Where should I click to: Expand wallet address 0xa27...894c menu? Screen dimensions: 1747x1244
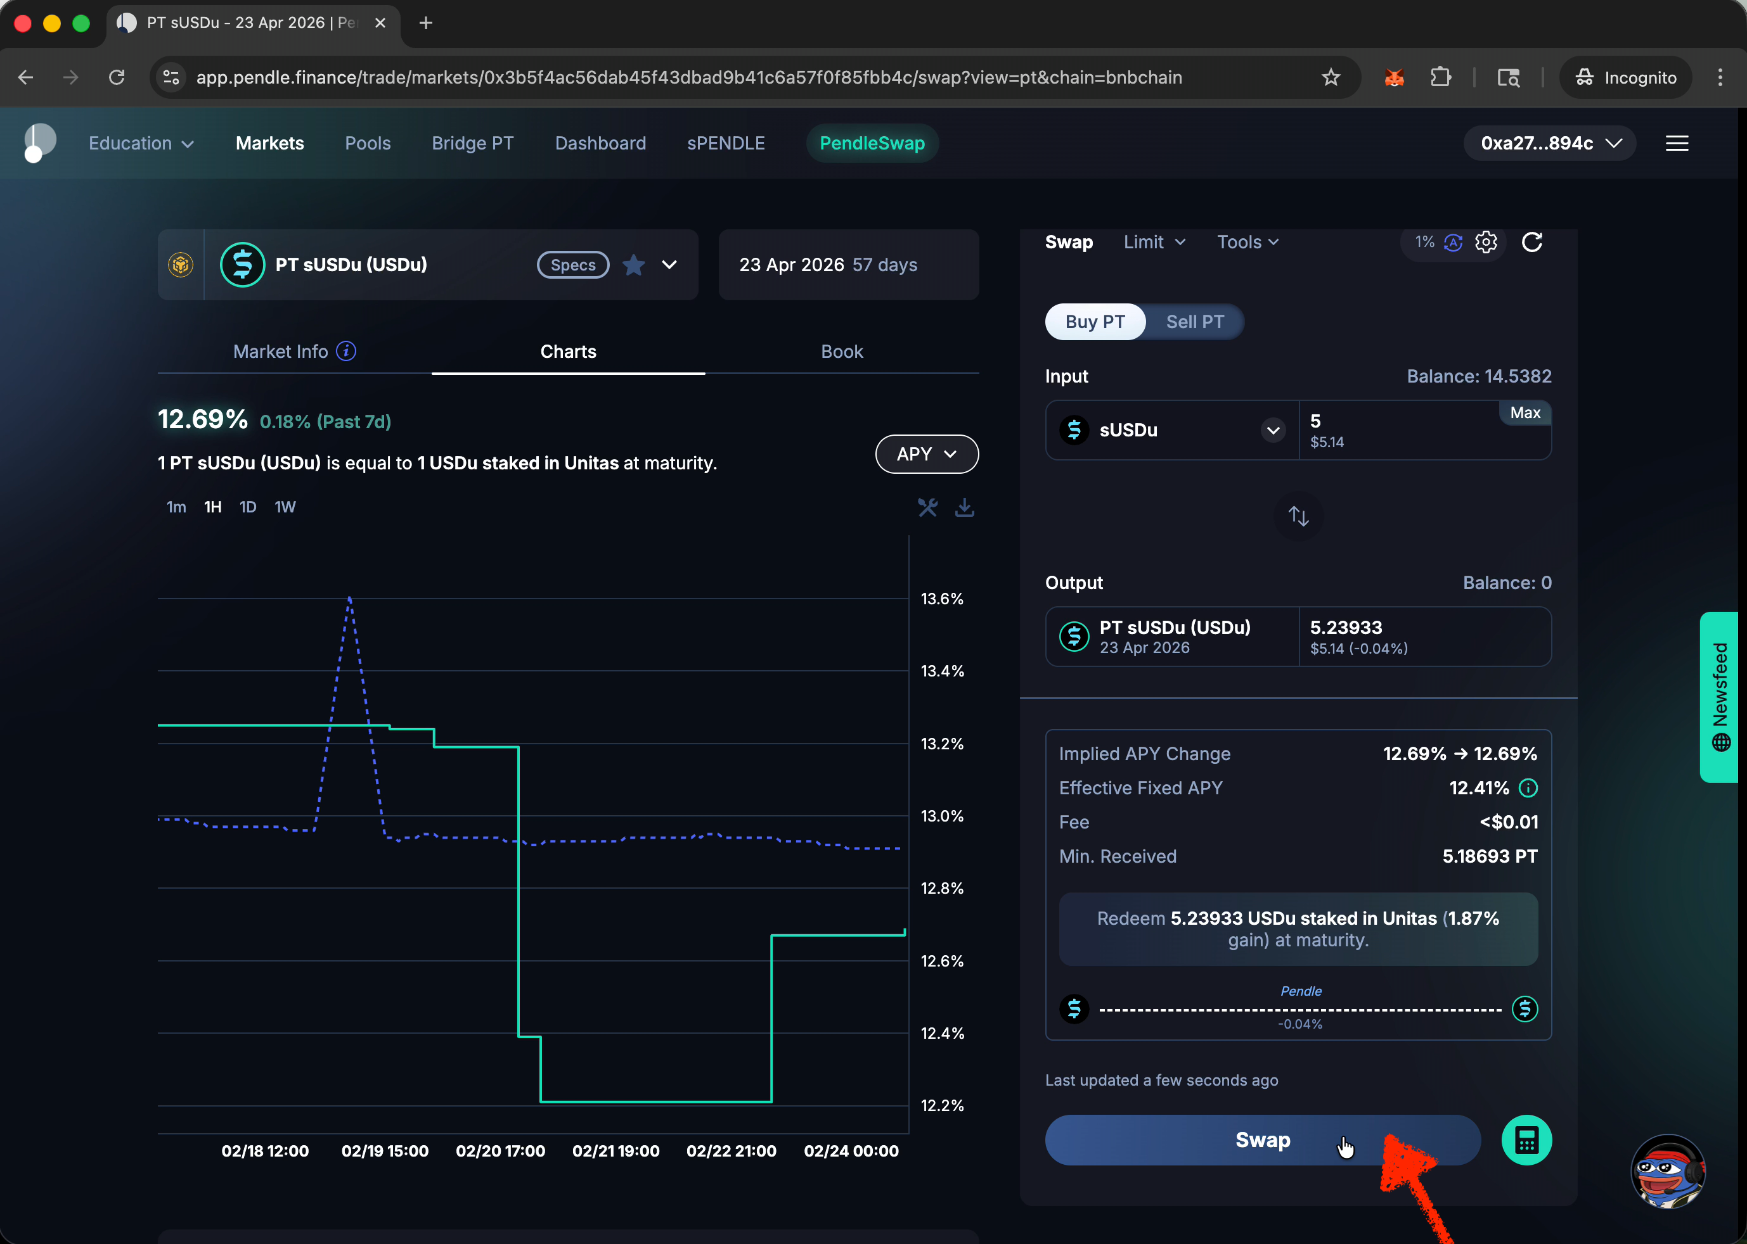click(1550, 143)
